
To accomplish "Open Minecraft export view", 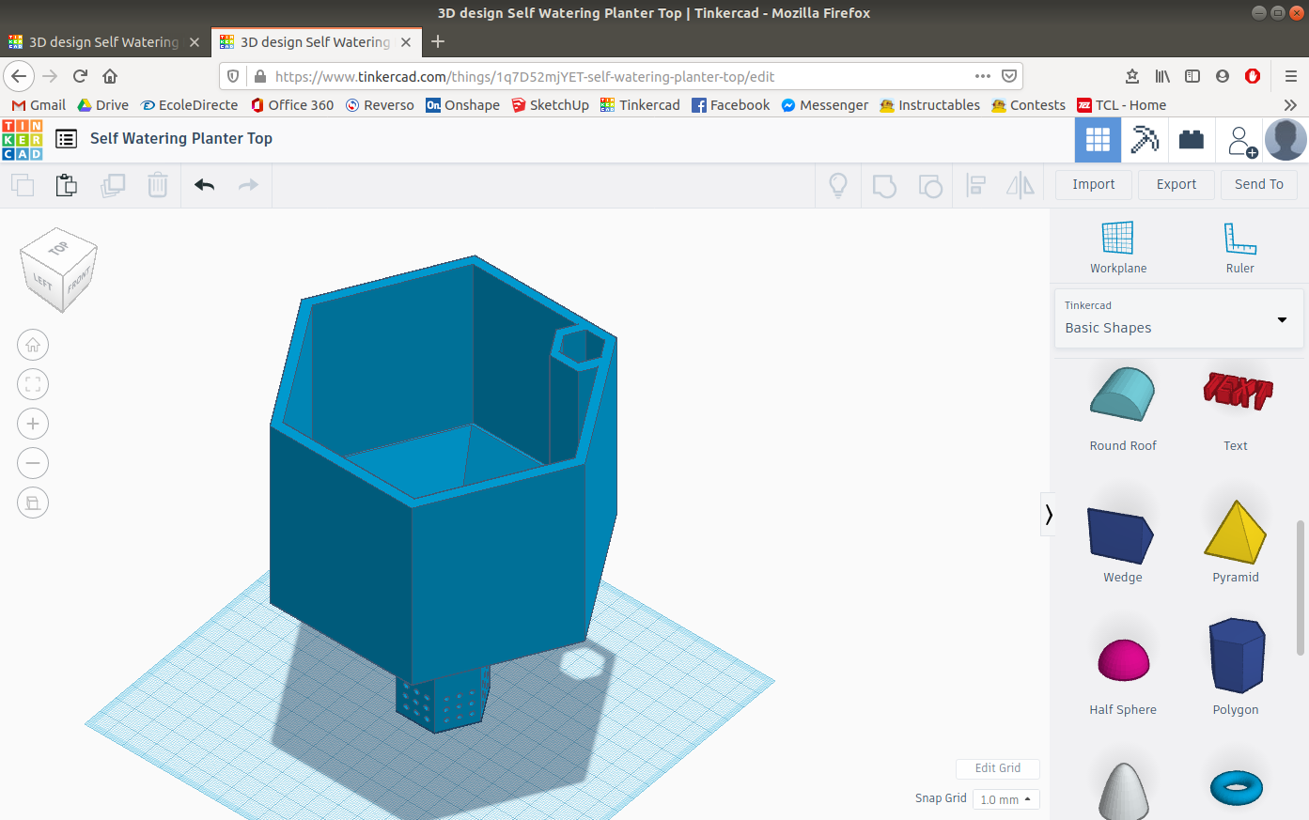I will click(1145, 139).
